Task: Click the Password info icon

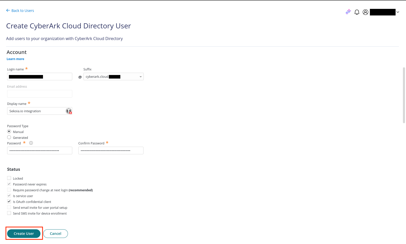Action: 31,143
